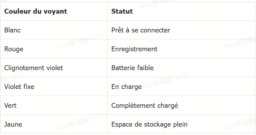
Task: Click the 'Statut' column header
Action: click(181, 11)
